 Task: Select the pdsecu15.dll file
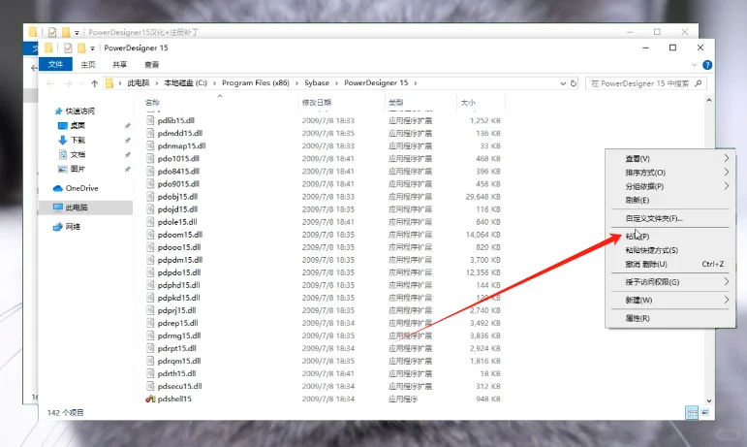tap(179, 386)
